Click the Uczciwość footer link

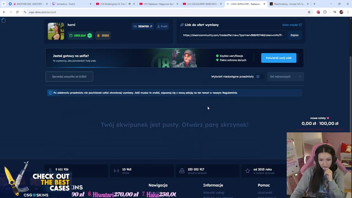[265, 193]
